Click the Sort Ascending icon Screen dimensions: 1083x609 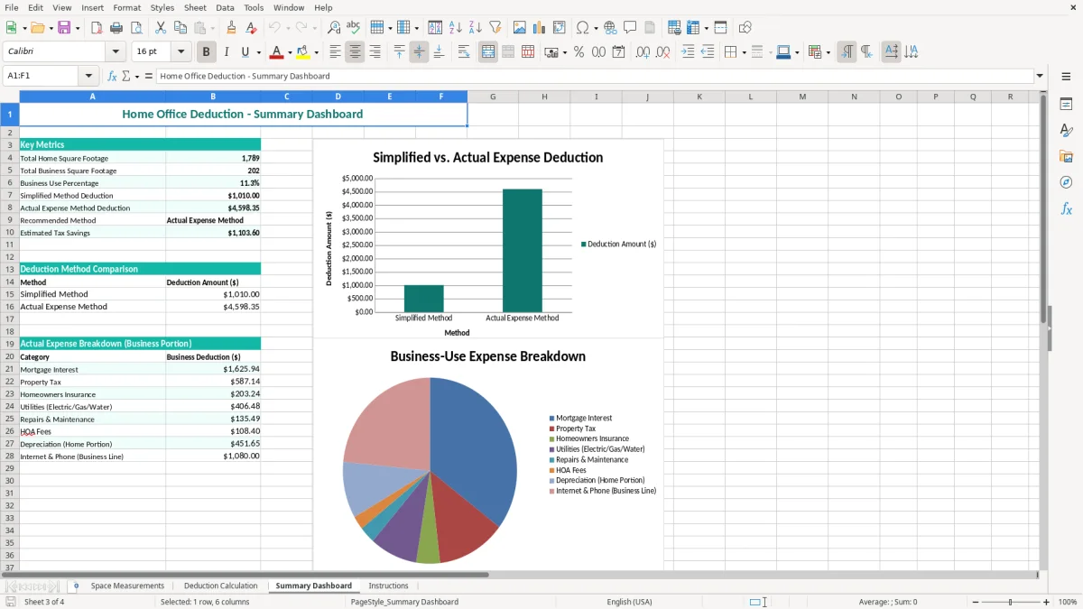[x=456, y=28]
